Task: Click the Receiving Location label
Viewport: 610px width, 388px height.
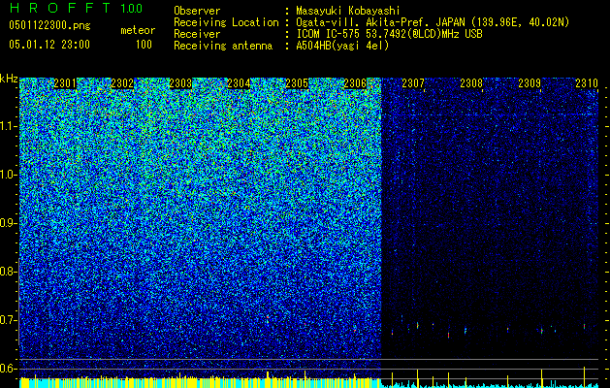Action: (x=226, y=22)
